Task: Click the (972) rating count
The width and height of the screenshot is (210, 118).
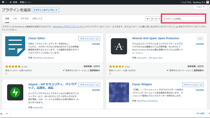Action: (127, 67)
